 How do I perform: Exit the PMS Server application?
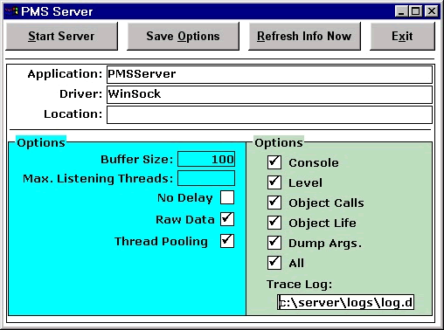point(402,37)
